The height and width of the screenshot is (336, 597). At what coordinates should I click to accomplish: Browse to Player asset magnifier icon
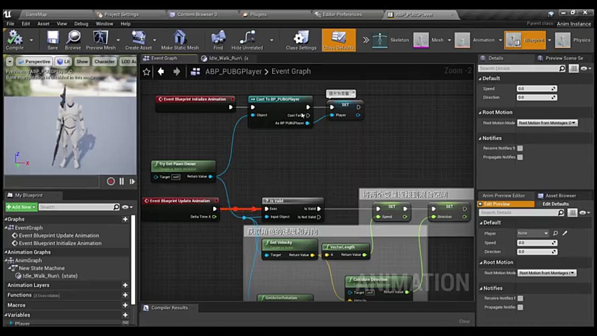point(555,233)
